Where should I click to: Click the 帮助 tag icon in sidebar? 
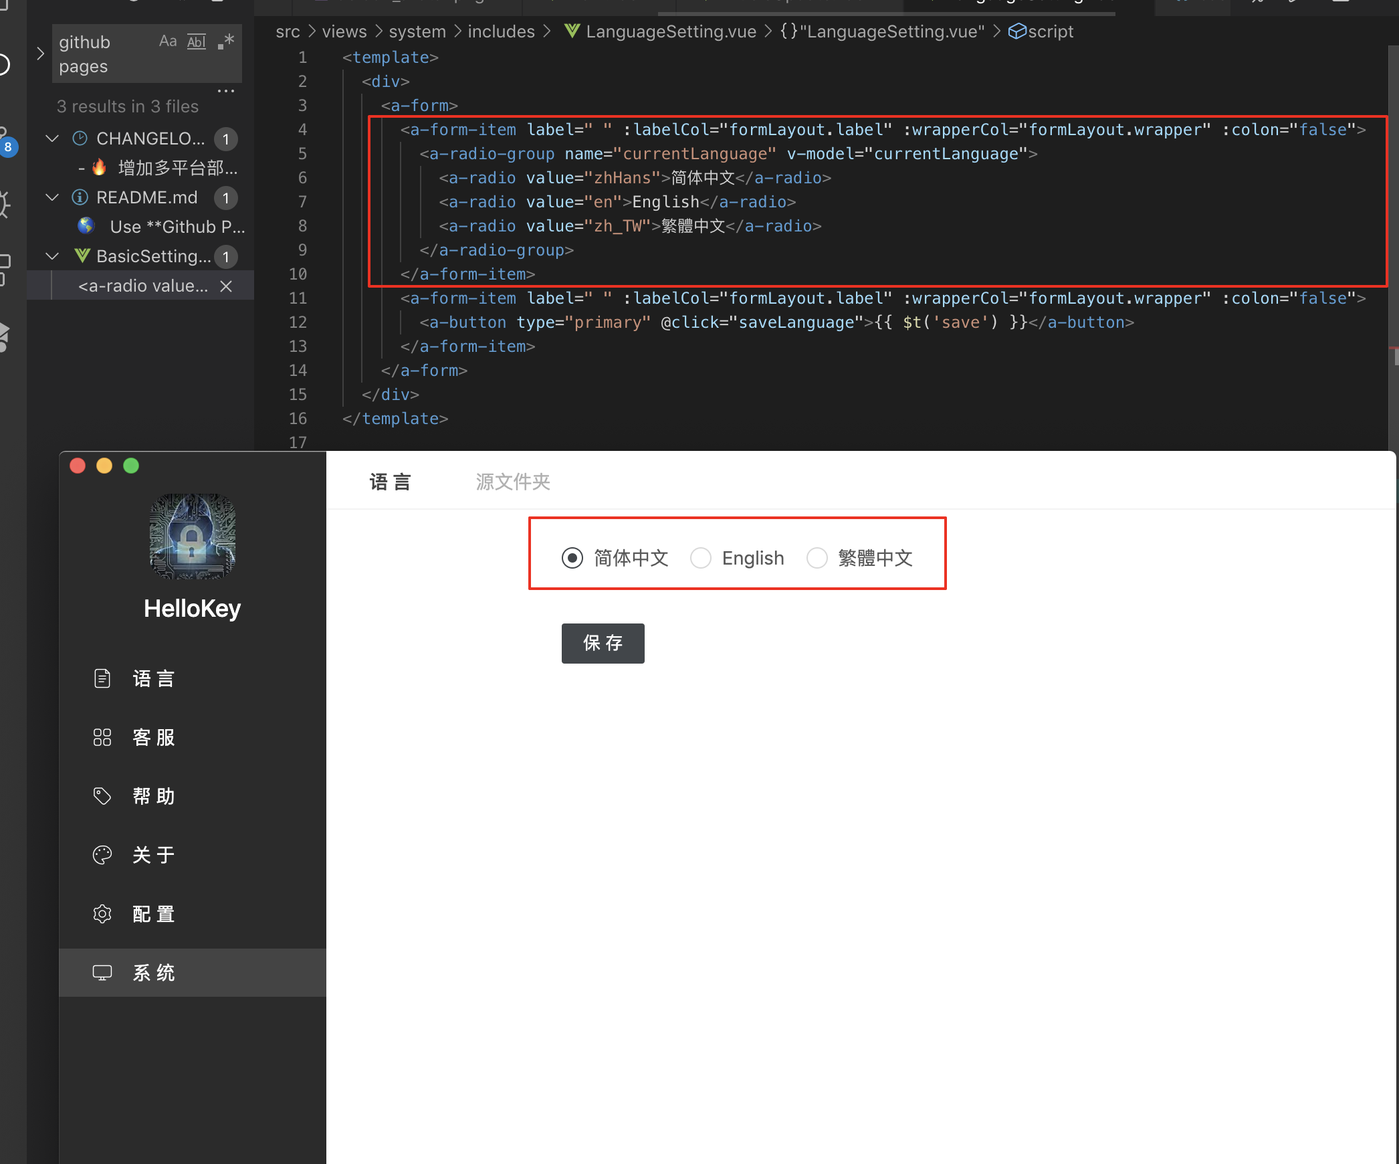click(102, 795)
